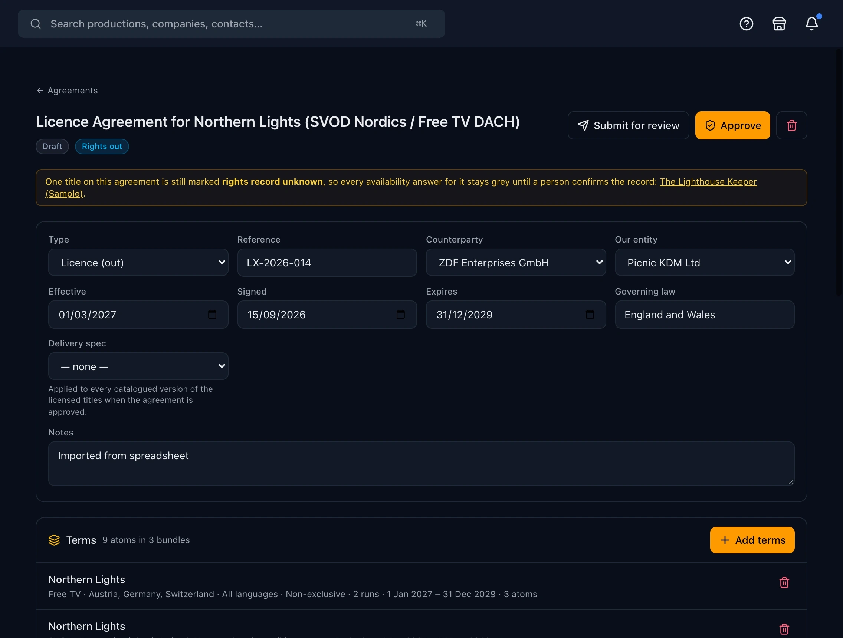
Task: Click the Add terms button
Action: point(752,540)
